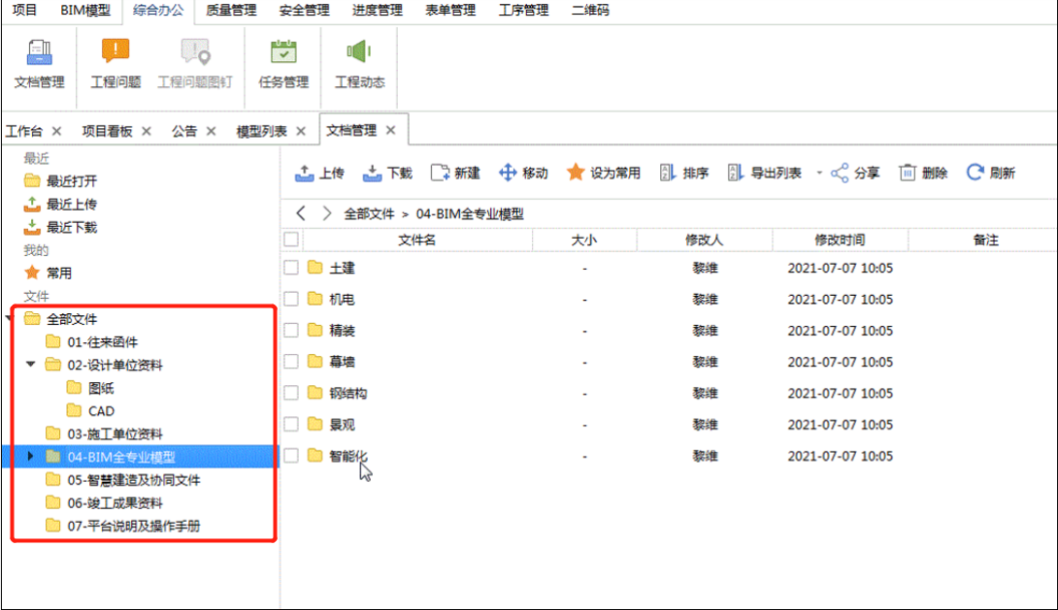1058x610 pixels.
Task: Check the 土建 folder checkbox
Action: click(x=291, y=268)
